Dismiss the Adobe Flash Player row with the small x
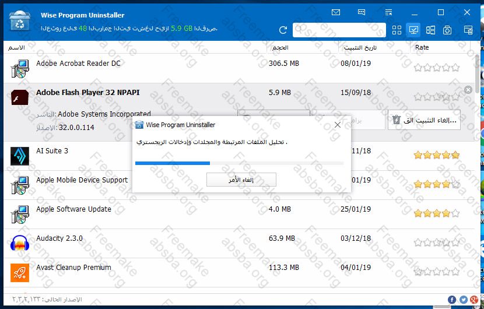Viewport: 484px width, 309px height. click(x=468, y=90)
